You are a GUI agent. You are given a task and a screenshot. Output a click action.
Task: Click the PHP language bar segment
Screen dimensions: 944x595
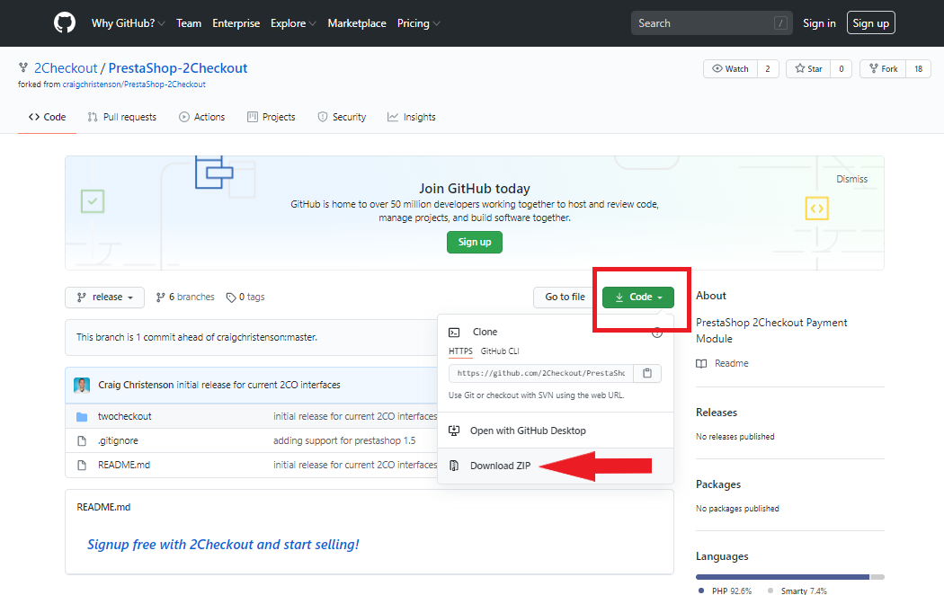tap(783, 577)
